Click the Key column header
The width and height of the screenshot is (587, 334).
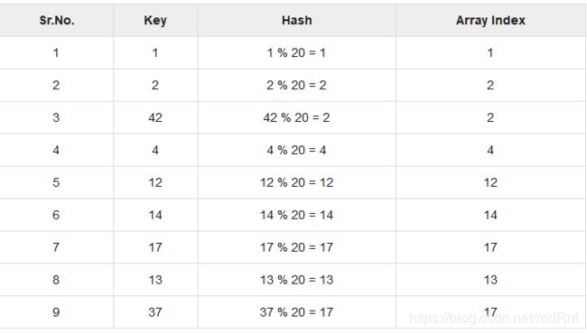tap(155, 20)
